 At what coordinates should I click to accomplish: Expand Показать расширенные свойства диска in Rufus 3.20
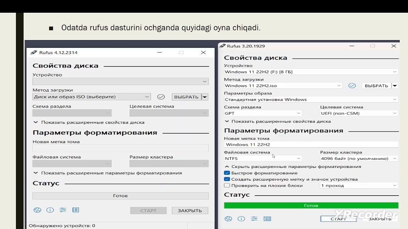click(278, 121)
